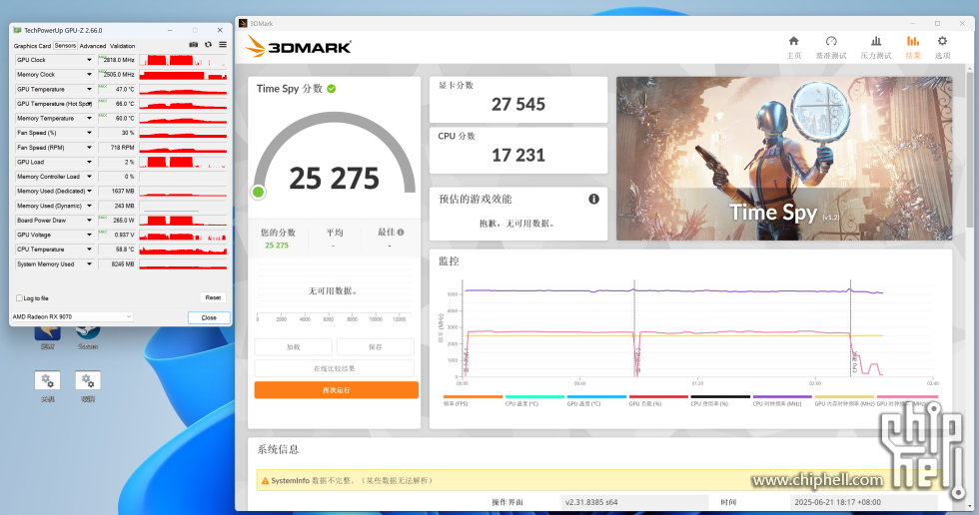Click 保存 (save) button in 3DMark
This screenshot has width=979, height=515.
pyautogui.click(x=376, y=346)
